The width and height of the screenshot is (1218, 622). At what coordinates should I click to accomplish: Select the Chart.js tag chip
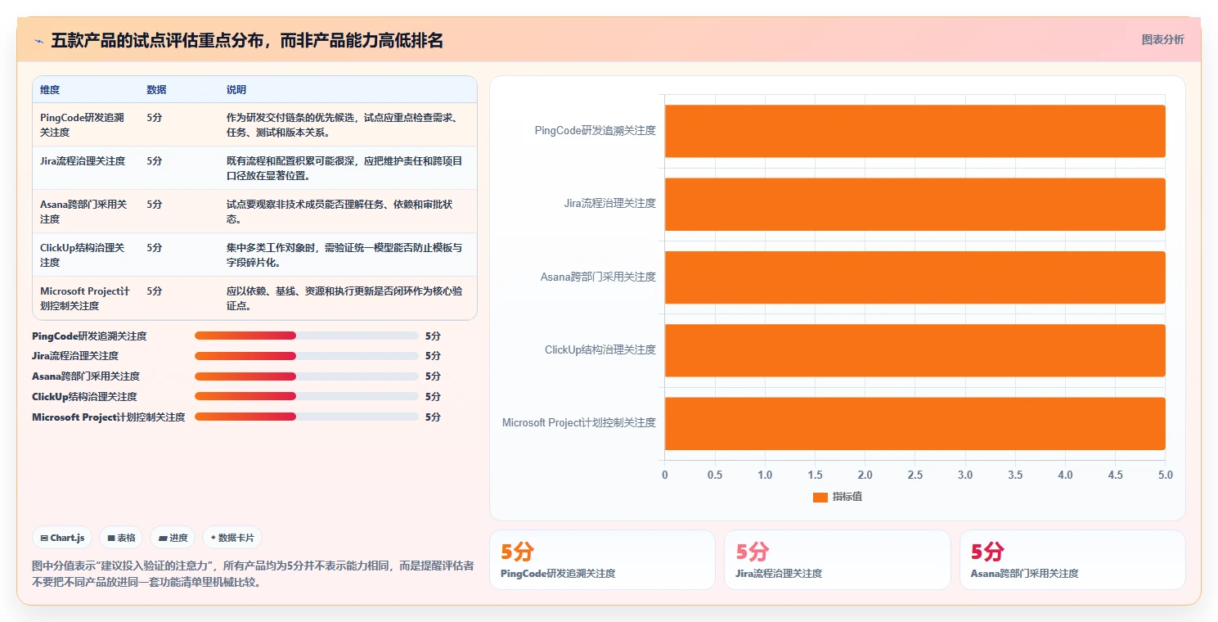[x=63, y=538]
